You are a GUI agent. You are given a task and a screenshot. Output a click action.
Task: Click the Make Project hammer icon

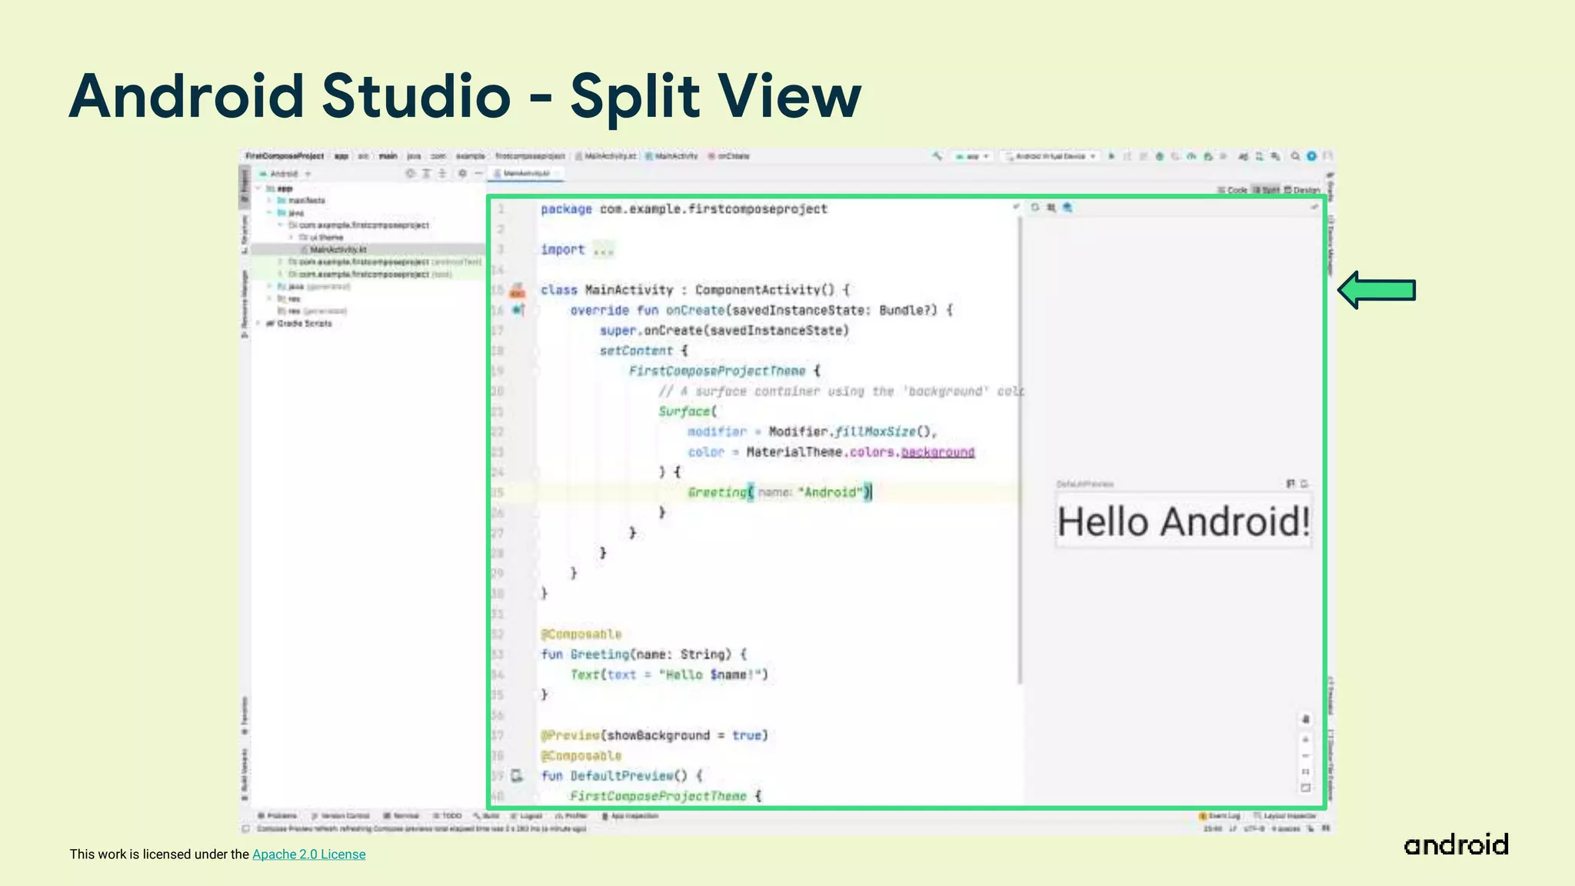pyautogui.click(x=937, y=156)
